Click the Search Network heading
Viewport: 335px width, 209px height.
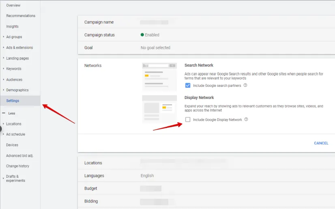point(199,65)
